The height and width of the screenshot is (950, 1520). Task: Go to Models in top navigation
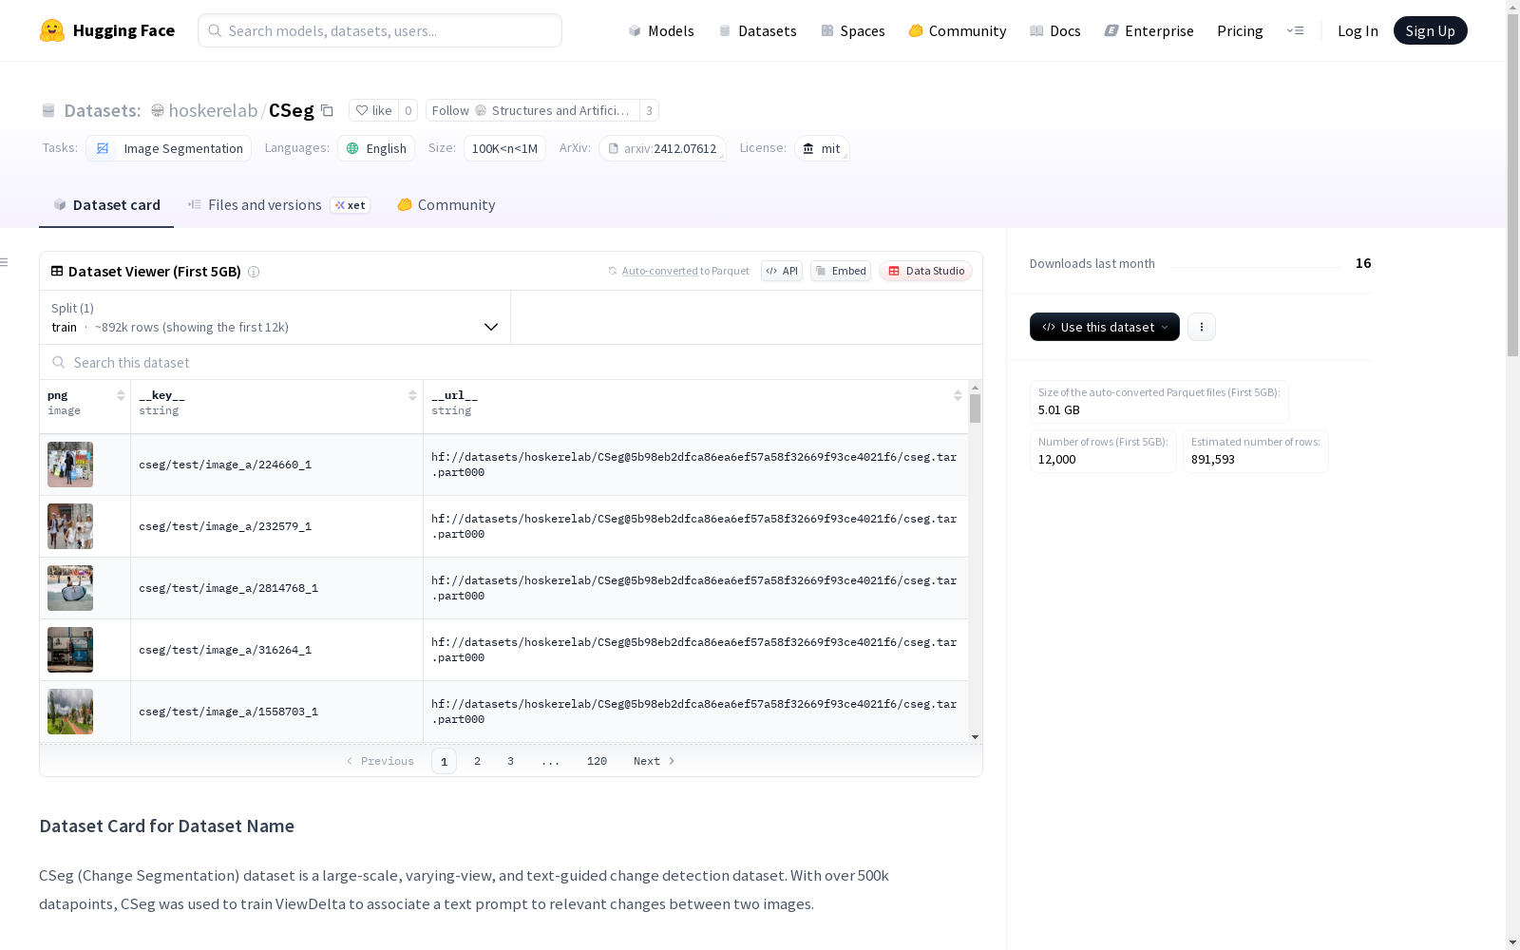[x=661, y=30]
